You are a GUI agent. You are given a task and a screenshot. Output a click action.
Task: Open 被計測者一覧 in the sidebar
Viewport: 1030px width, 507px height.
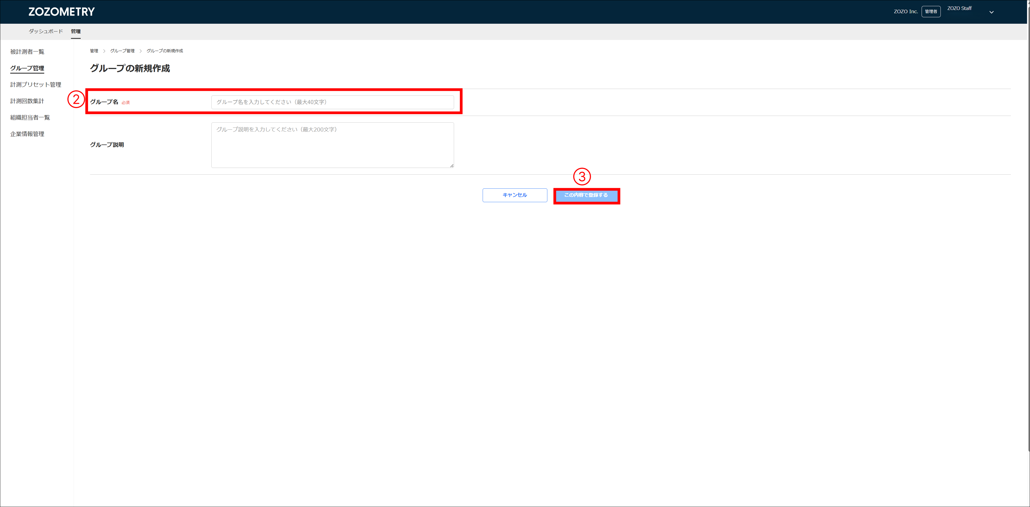pos(27,51)
